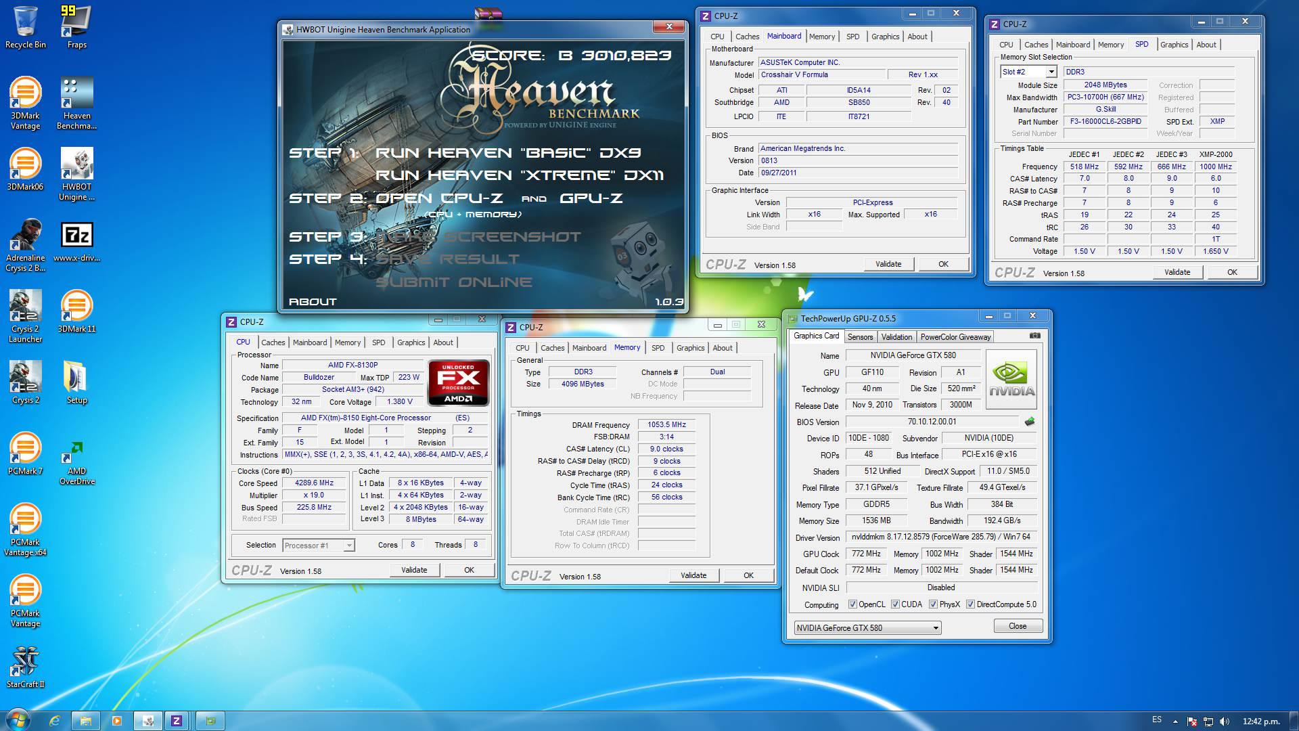This screenshot has width=1299, height=731.
Task: Select the PCMark 7 desktop icon
Action: pos(25,453)
